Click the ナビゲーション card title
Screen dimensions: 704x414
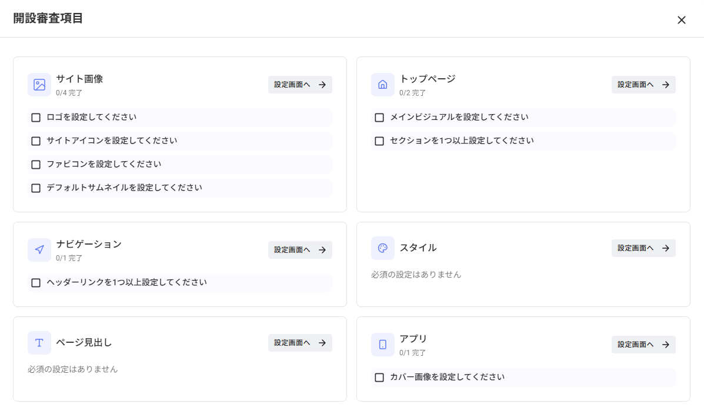89,244
